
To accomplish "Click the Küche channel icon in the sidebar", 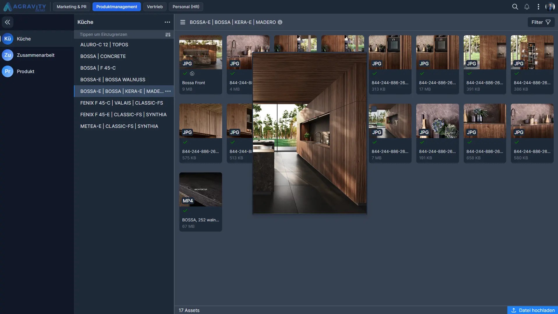I will (x=8, y=38).
